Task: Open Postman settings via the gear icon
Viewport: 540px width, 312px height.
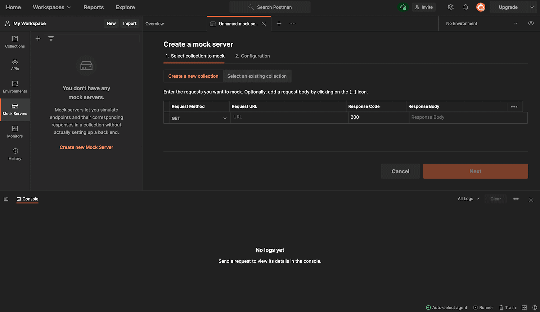Action: (x=450, y=7)
